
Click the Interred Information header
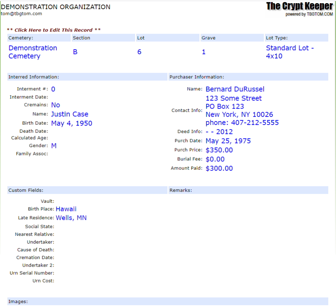point(87,77)
